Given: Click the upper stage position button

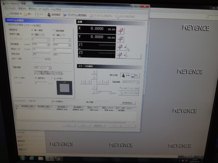Looking at the screenshot, I should pyautogui.click(x=129, y=88).
